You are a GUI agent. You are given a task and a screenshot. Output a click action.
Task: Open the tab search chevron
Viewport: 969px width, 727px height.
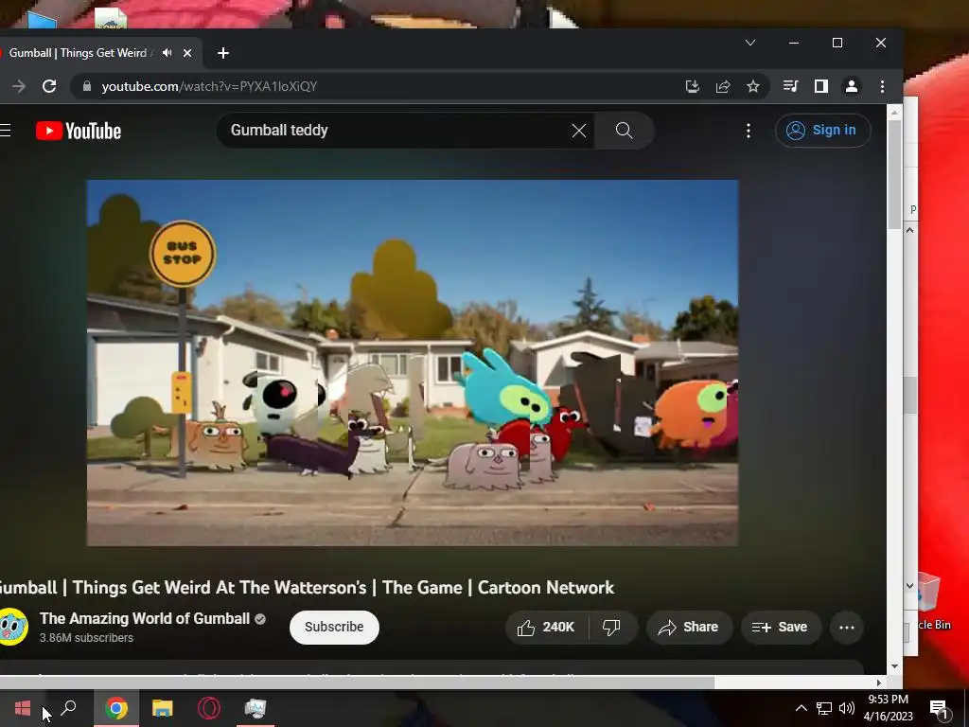coord(750,43)
